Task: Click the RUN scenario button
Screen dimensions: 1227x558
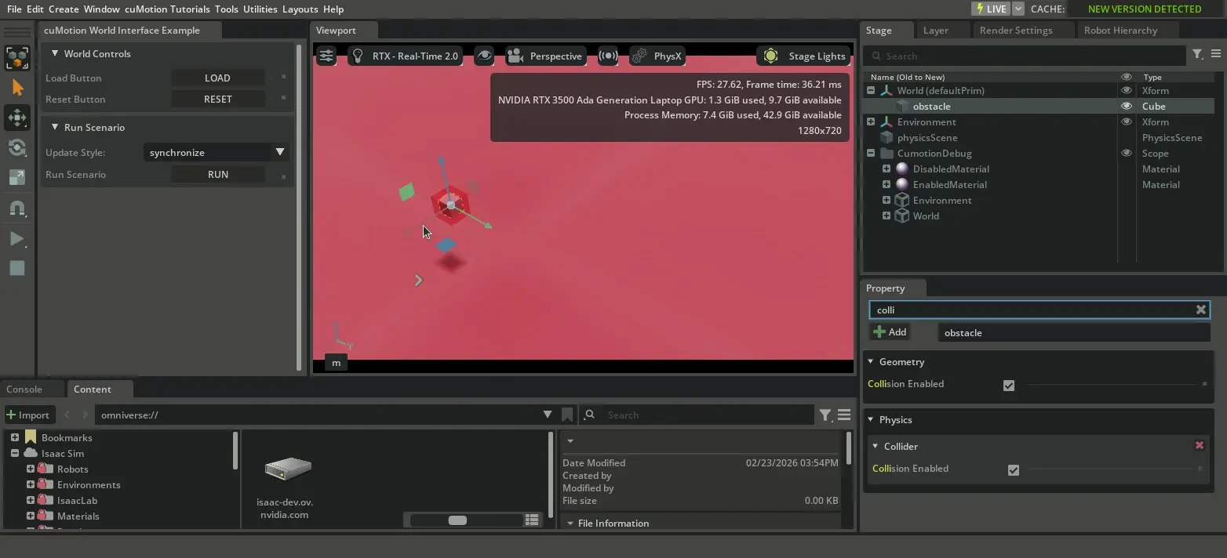Action: click(217, 175)
